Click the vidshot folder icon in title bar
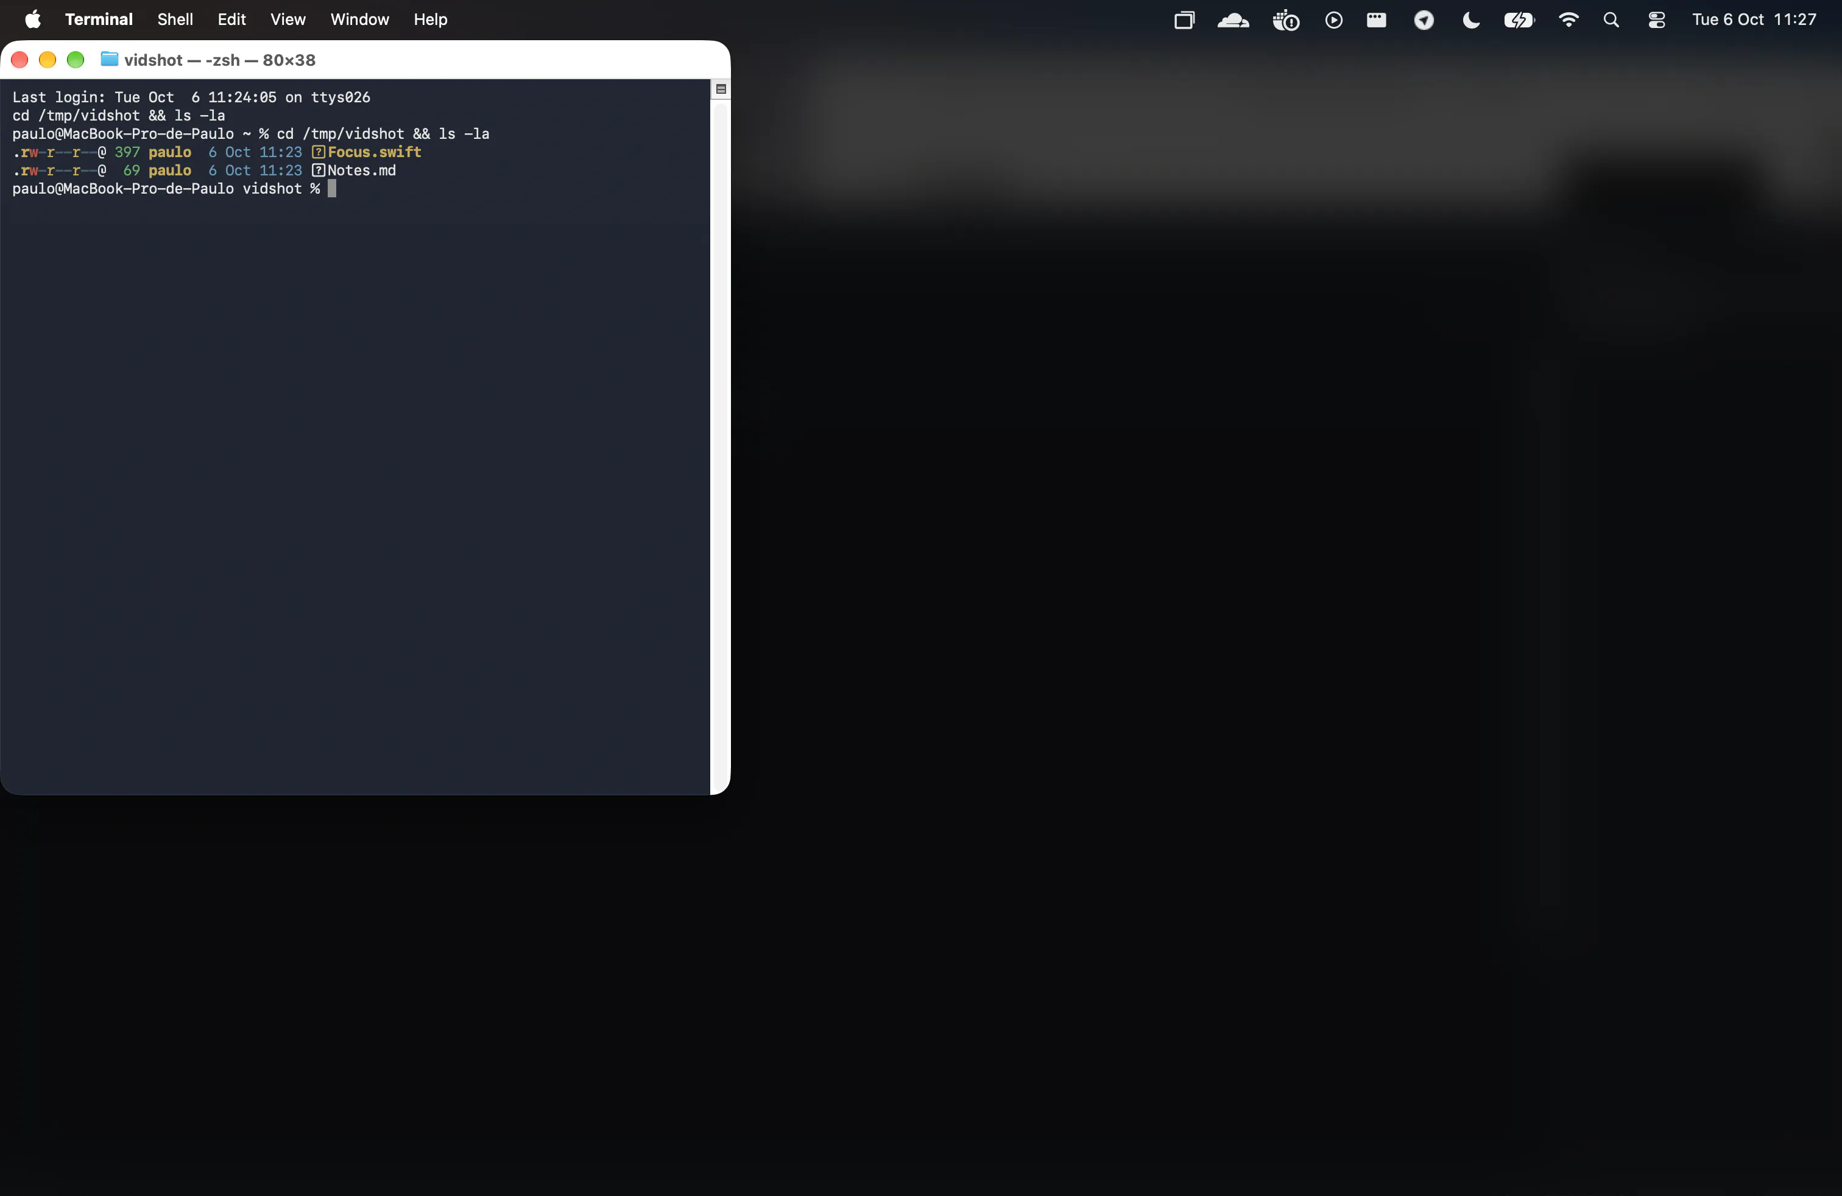The width and height of the screenshot is (1842, 1196). pyautogui.click(x=110, y=59)
